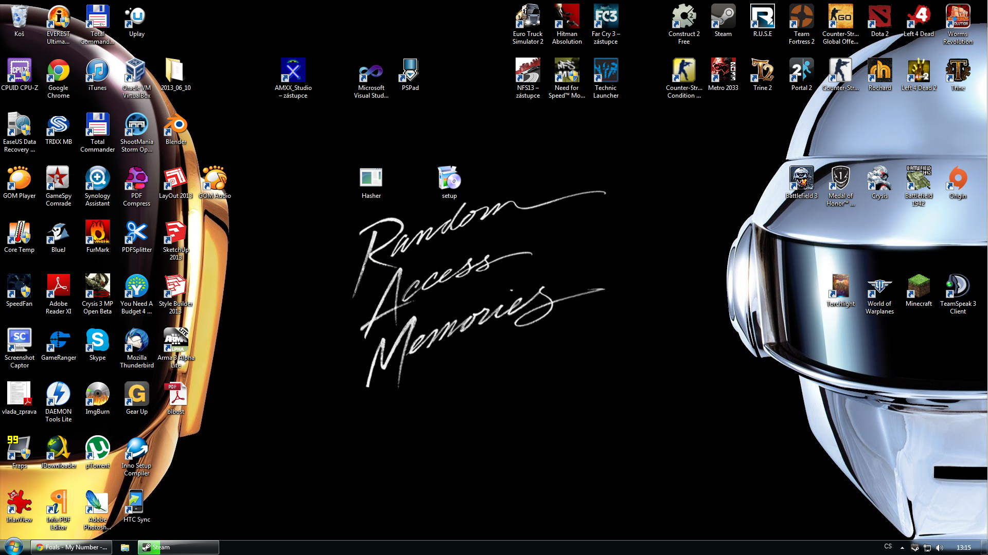Open Hitman Absolution shortcut

567,25
